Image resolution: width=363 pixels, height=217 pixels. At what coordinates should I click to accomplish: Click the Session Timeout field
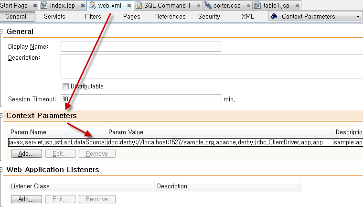point(141,99)
